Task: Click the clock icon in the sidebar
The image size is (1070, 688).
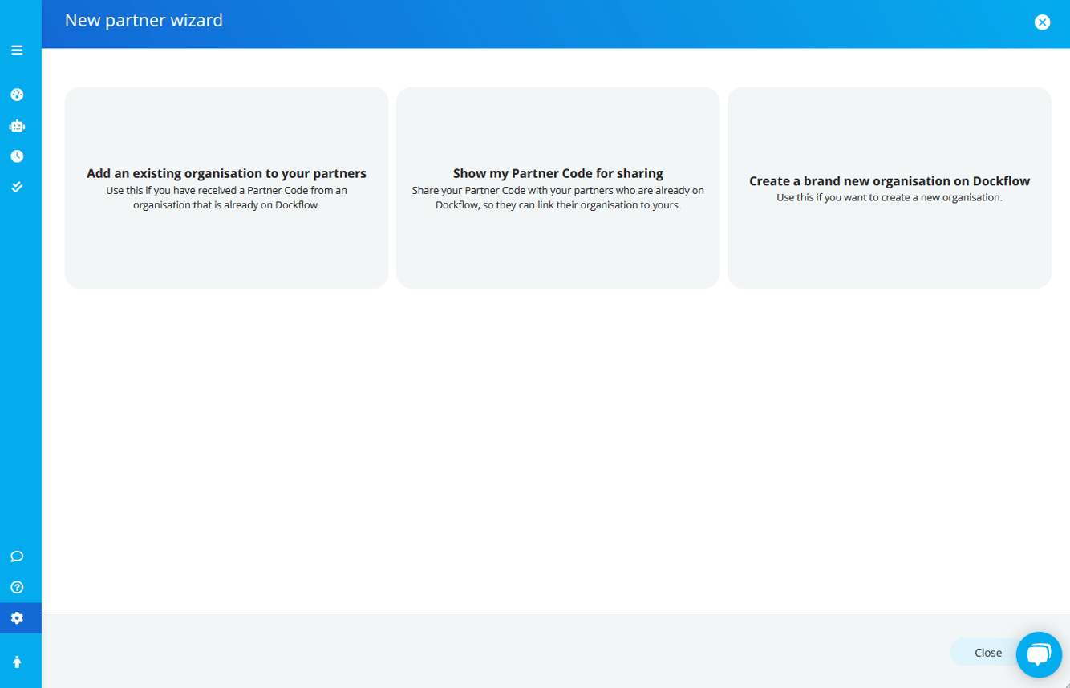Action: pos(17,156)
